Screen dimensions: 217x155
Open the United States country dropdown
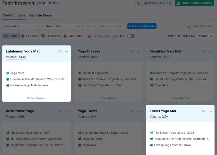[61, 26]
